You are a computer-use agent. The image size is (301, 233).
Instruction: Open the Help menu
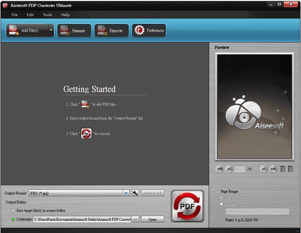coord(65,15)
